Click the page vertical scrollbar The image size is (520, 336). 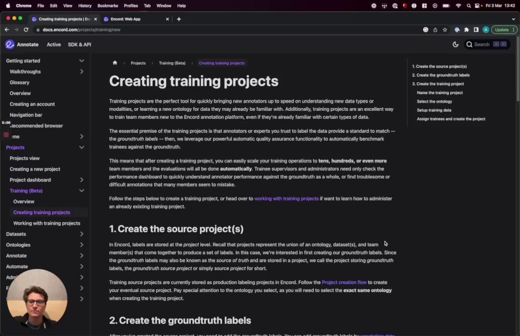pyautogui.click(x=518, y=70)
